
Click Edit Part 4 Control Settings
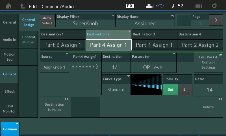coord(208,62)
